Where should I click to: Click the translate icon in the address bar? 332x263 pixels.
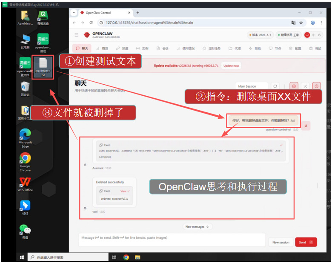[x=293, y=23]
